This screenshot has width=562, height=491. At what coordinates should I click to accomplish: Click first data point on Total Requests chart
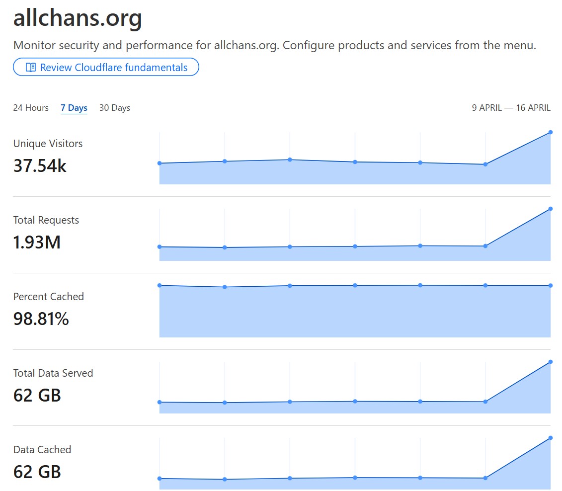point(160,246)
